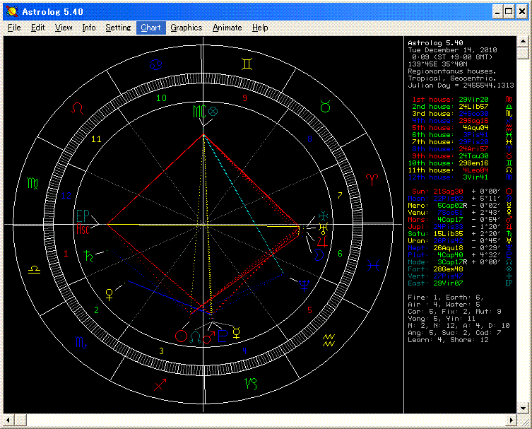Click the Sagittarius sign glyph on chart wheel

160,385
